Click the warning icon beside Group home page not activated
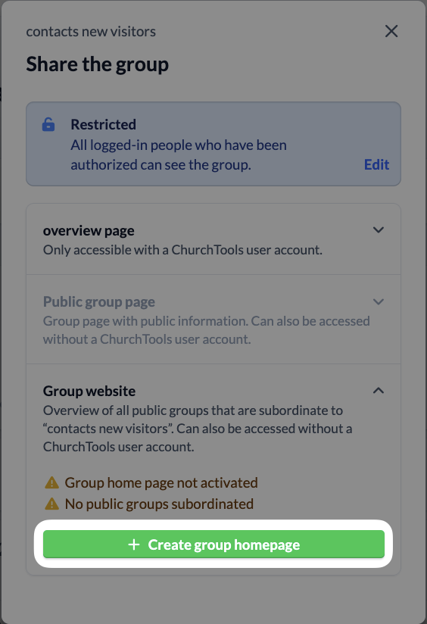This screenshot has height=624, width=427. (51, 482)
